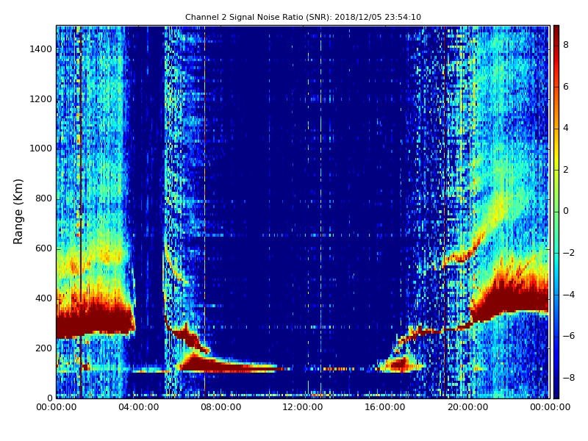The height and width of the screenshot is (441, 588).
Task: Click the 0 range tick label on the y-axis
Action: click(x=49, y=398)
